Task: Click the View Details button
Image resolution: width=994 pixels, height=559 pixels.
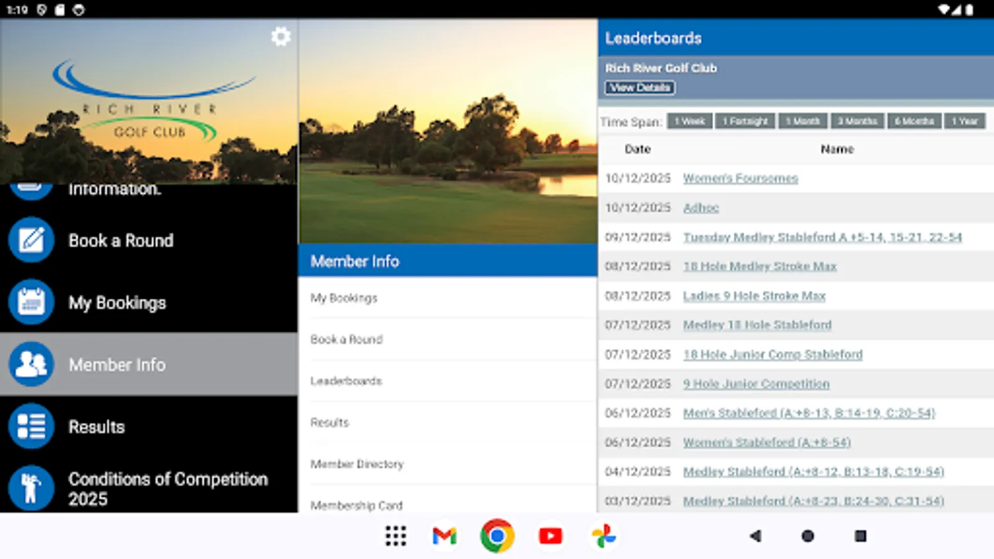Action: click(x=639, y=88)
